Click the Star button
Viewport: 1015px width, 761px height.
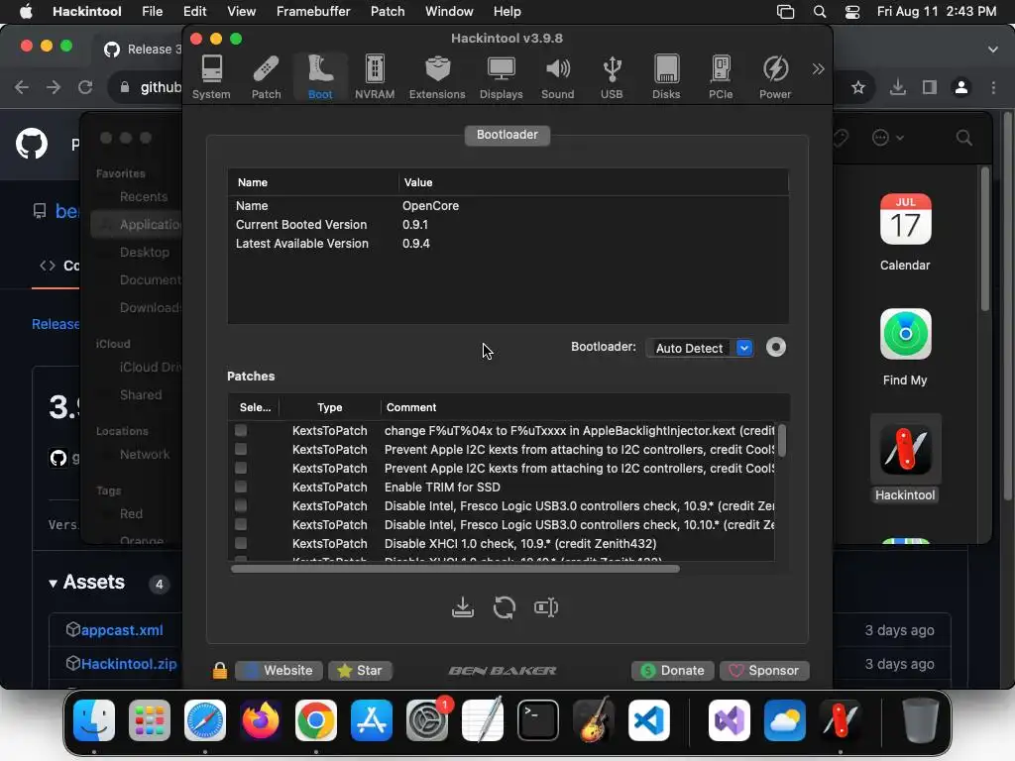click(360, 671)
